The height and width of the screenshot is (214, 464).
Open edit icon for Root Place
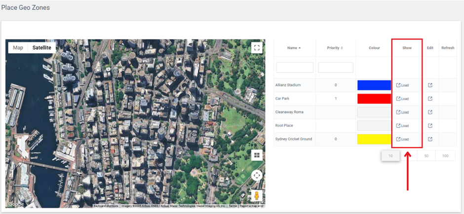click(430, 126)
